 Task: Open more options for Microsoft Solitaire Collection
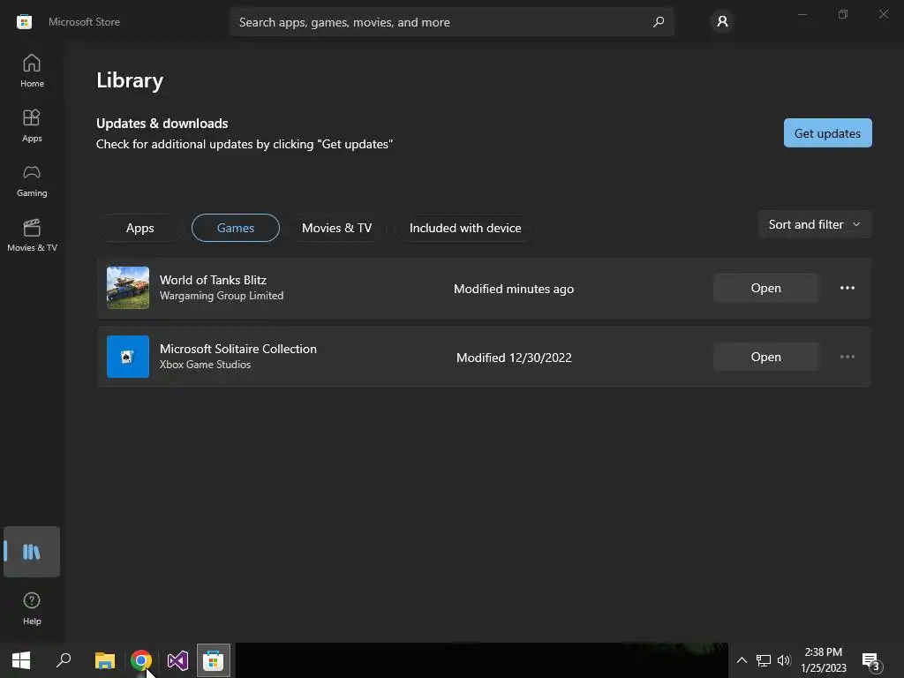[847, 357]
